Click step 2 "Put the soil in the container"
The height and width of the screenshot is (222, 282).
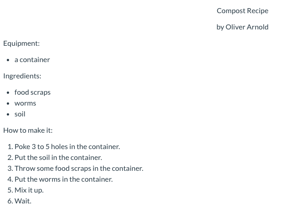[58, 157]
